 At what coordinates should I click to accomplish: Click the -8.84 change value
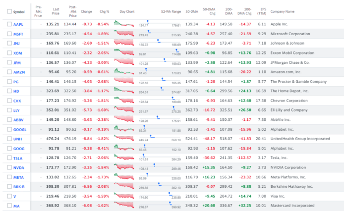pos(87,139)
